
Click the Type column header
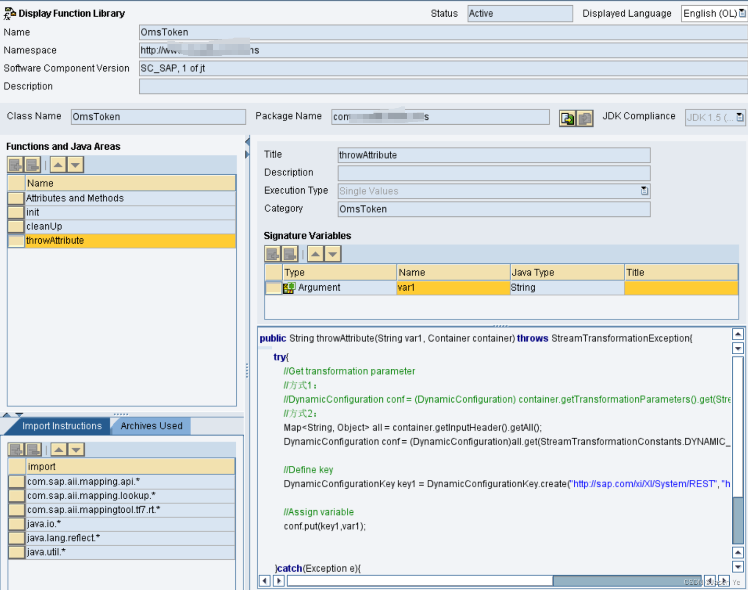coord(340,272)
